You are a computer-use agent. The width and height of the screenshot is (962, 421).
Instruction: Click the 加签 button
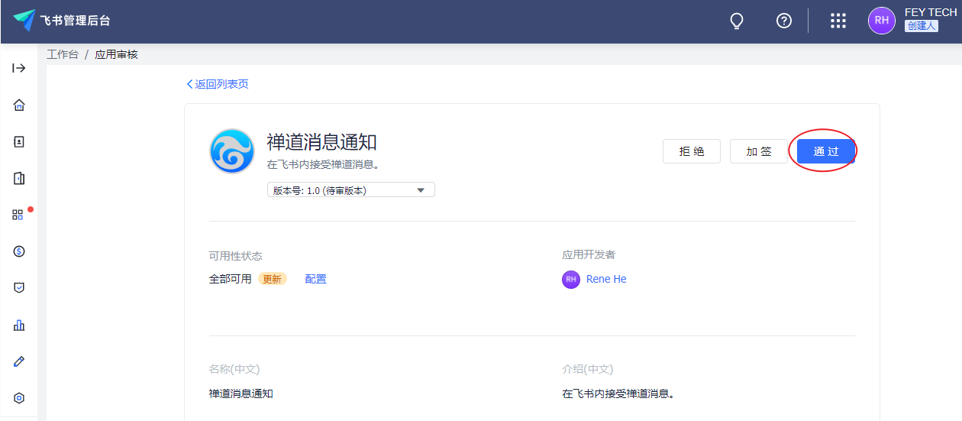(758, 151)
